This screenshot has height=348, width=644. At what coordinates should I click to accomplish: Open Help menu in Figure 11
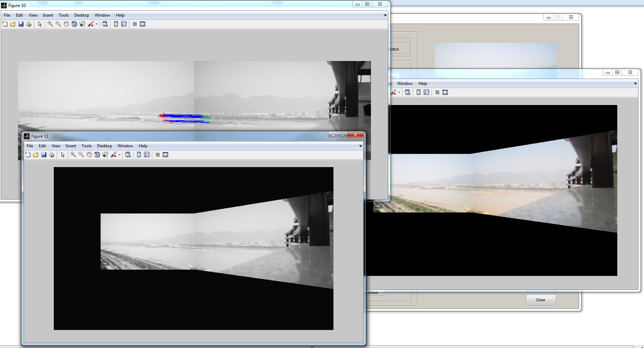[x=143, y=146]
